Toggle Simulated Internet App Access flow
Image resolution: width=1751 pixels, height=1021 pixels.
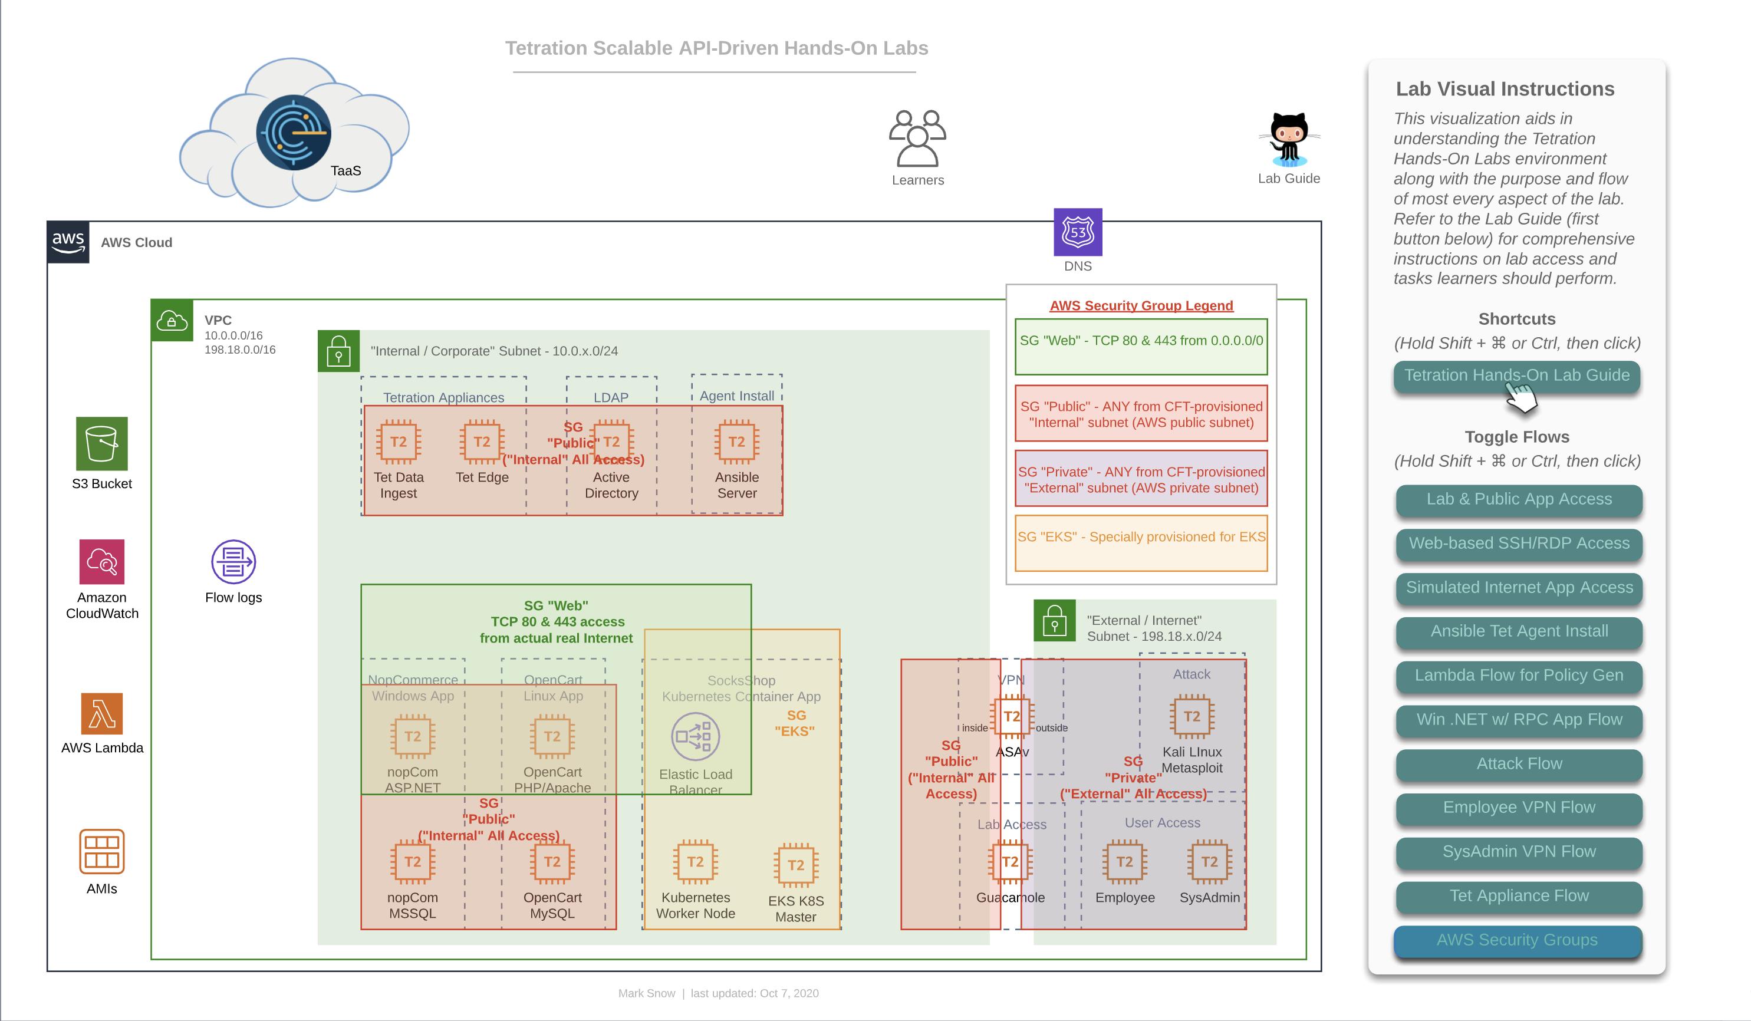tap(1519, 588)
